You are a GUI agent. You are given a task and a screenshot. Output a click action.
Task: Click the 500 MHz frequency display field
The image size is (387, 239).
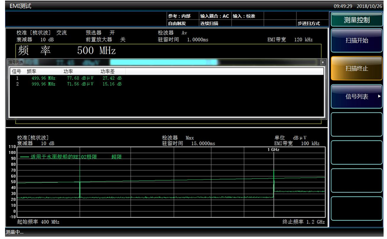[x=96, y=50]
